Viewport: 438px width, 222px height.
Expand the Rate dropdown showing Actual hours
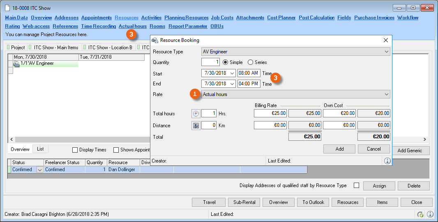tap(386, 94)
